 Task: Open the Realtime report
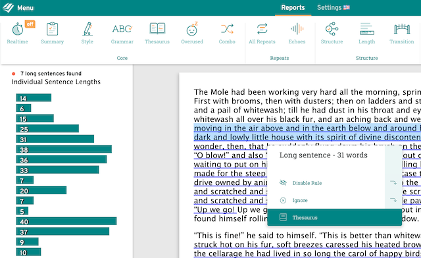[18, 34]
